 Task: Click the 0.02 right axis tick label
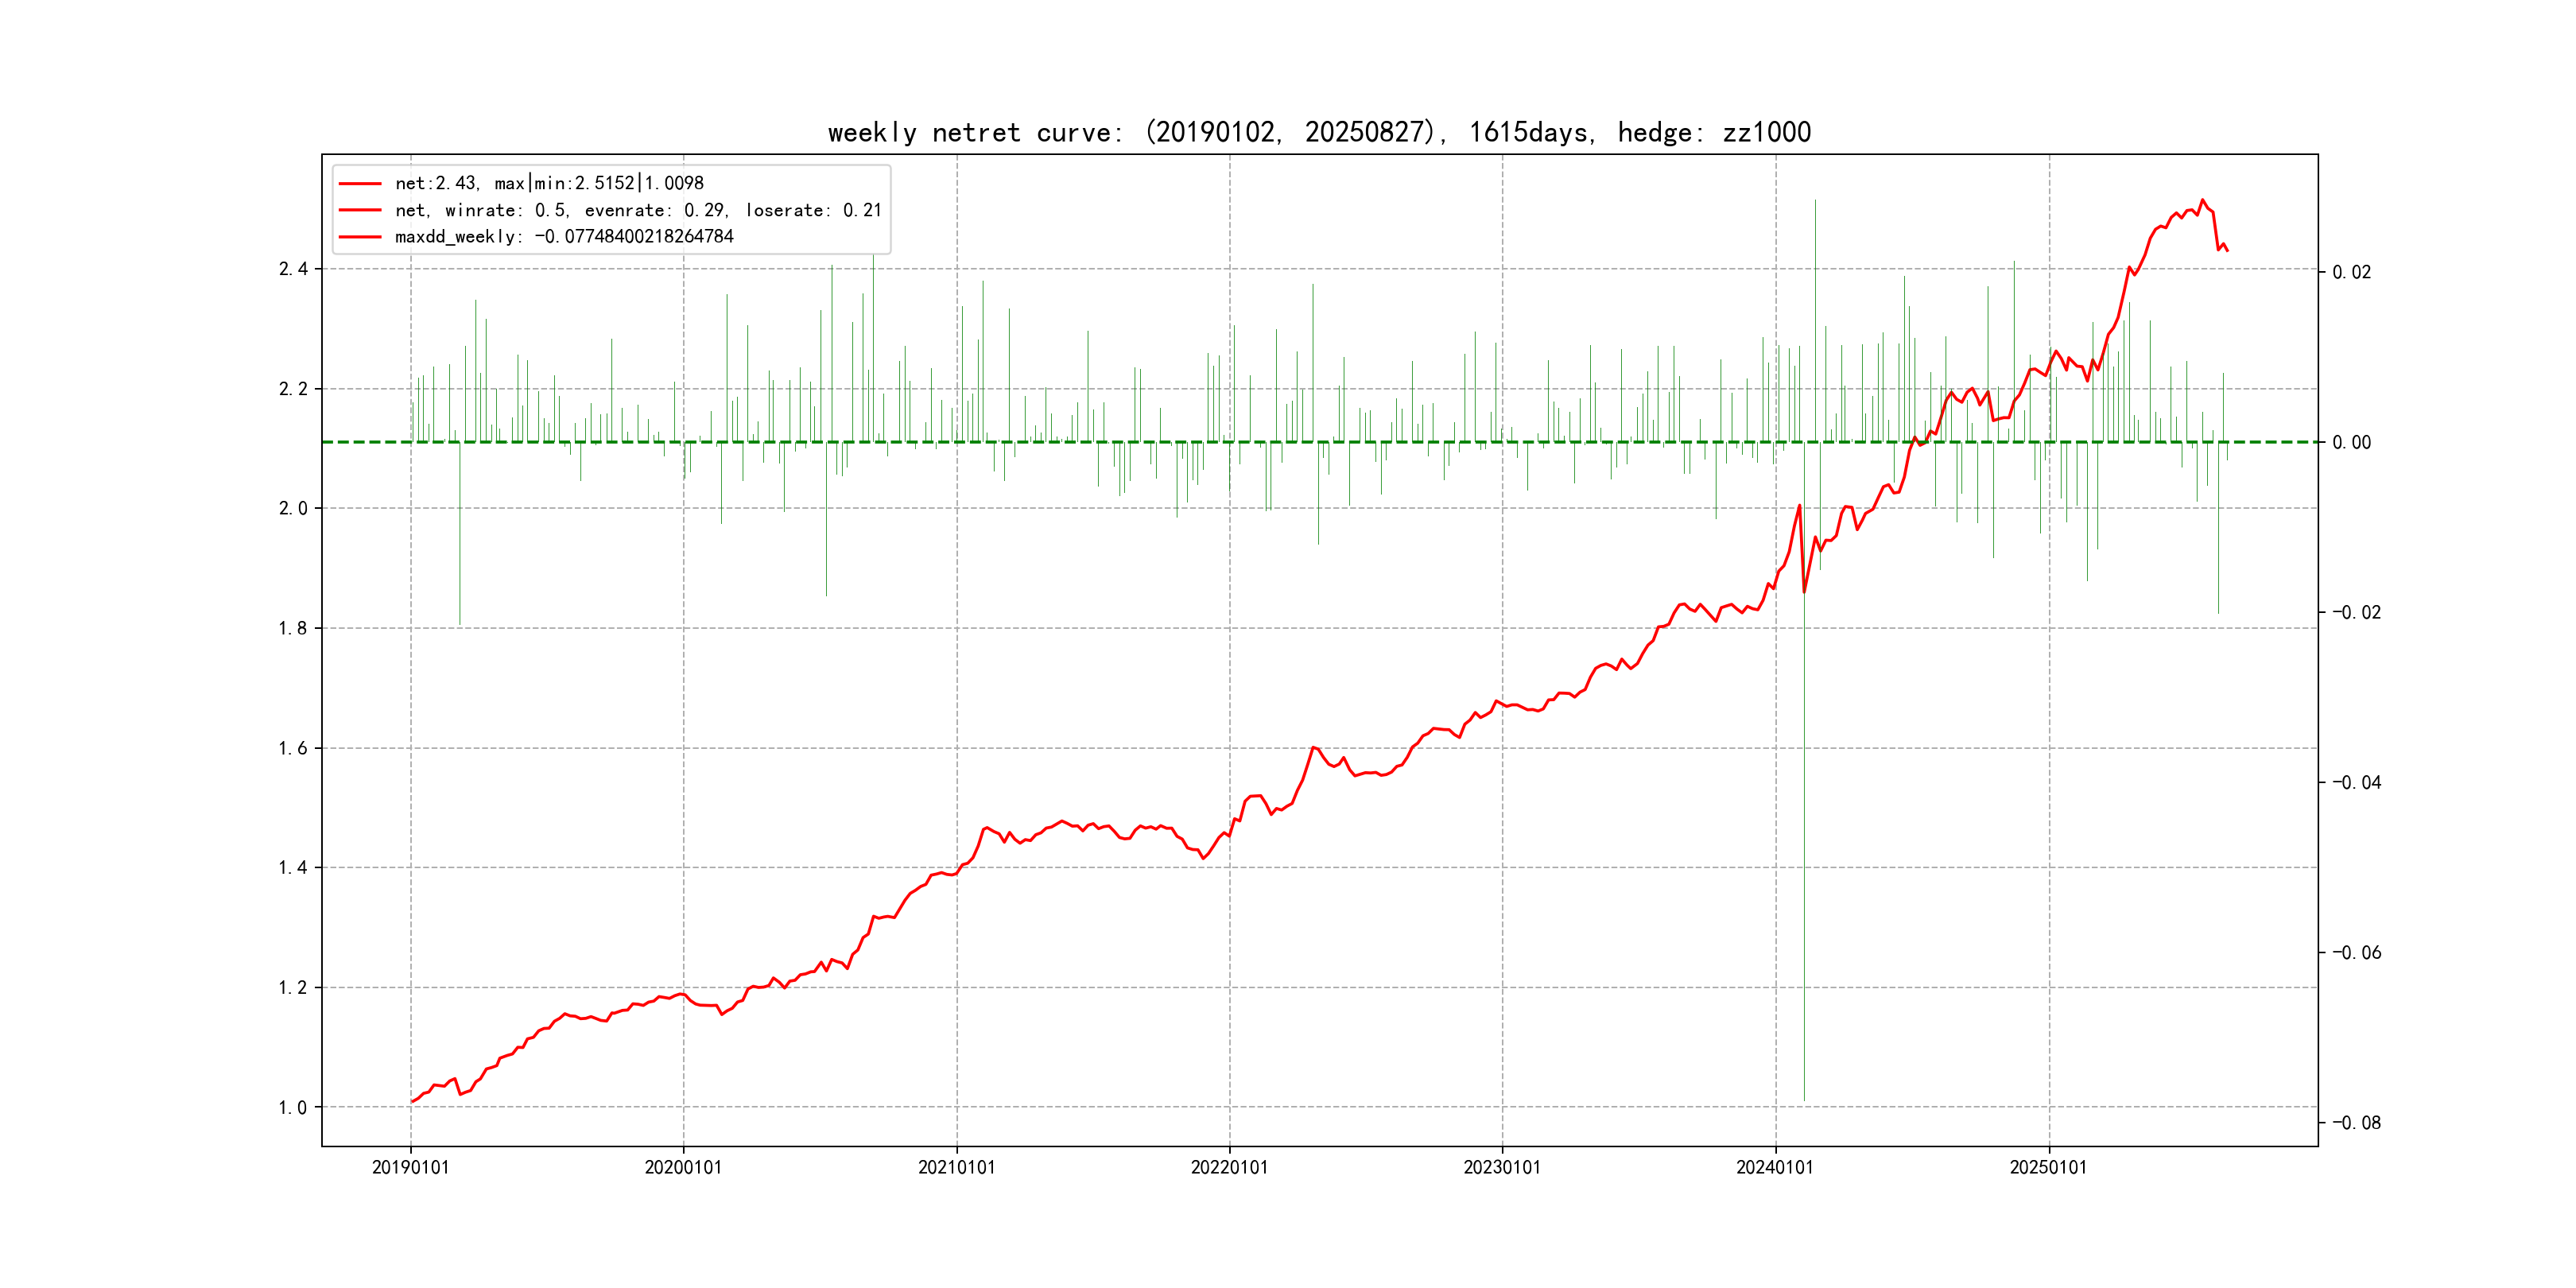[x=2351, y=272]
